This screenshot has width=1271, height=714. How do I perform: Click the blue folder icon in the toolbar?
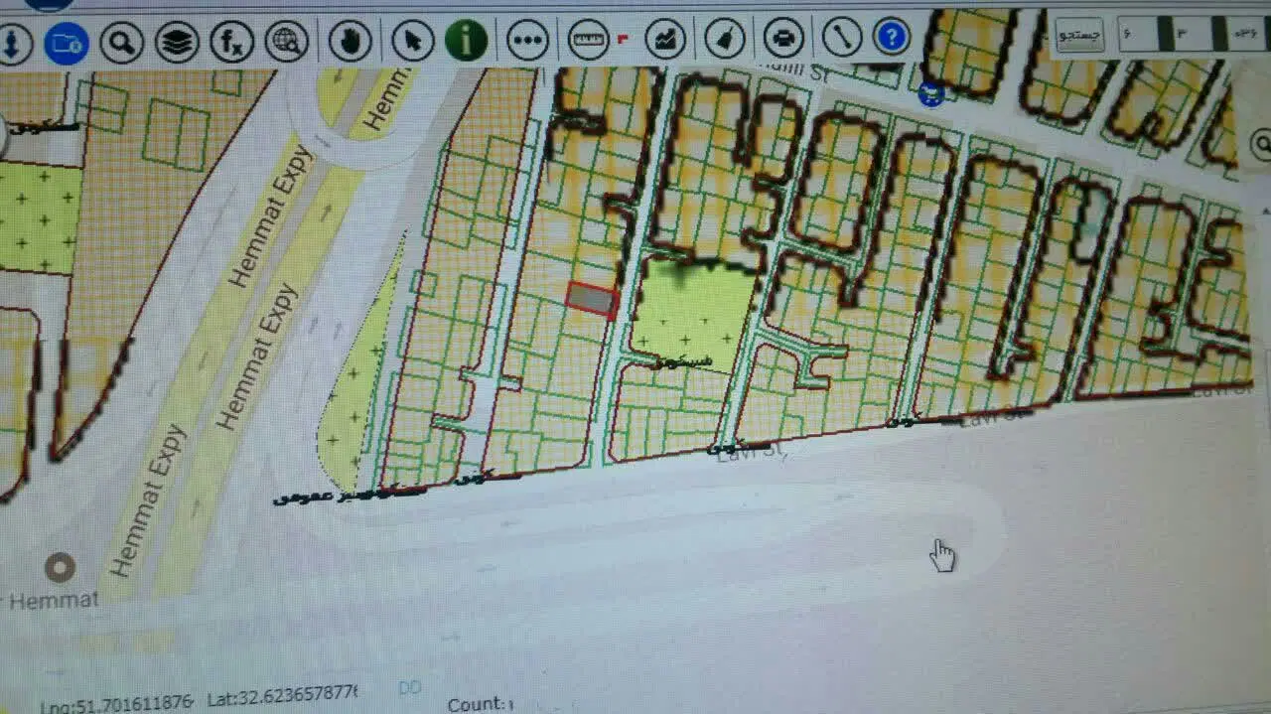[x=67, y=43]
